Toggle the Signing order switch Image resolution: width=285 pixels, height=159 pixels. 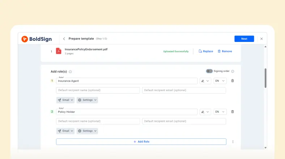[209, 71]
